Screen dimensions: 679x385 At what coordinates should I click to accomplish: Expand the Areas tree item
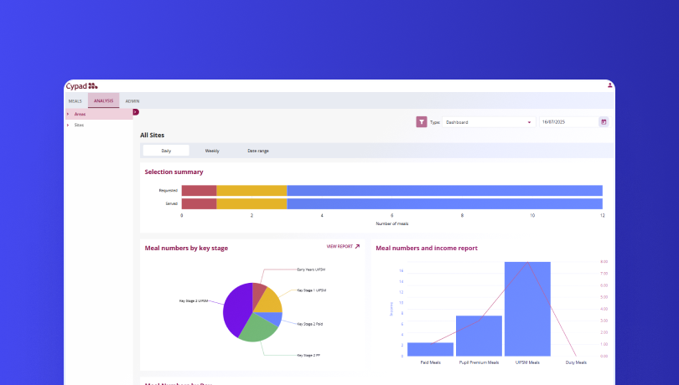[x=68, y=114]
